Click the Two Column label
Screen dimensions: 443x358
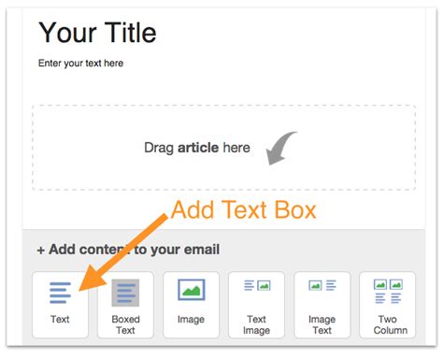point(391,324)
